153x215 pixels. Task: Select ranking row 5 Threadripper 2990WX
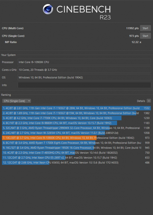(76, 128)
